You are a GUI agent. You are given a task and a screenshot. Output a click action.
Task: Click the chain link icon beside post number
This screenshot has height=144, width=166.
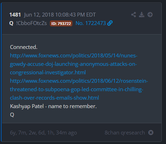tap(110, 23)
